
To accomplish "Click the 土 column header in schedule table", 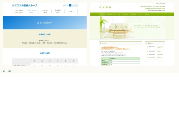I will coord(73,61).
